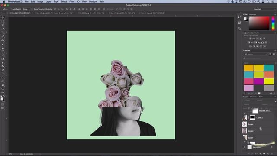Add a Brightness/Contrast adjustment
Image resolution: width=277 pixels, height=156 pixels.
[x=250, y=39]
